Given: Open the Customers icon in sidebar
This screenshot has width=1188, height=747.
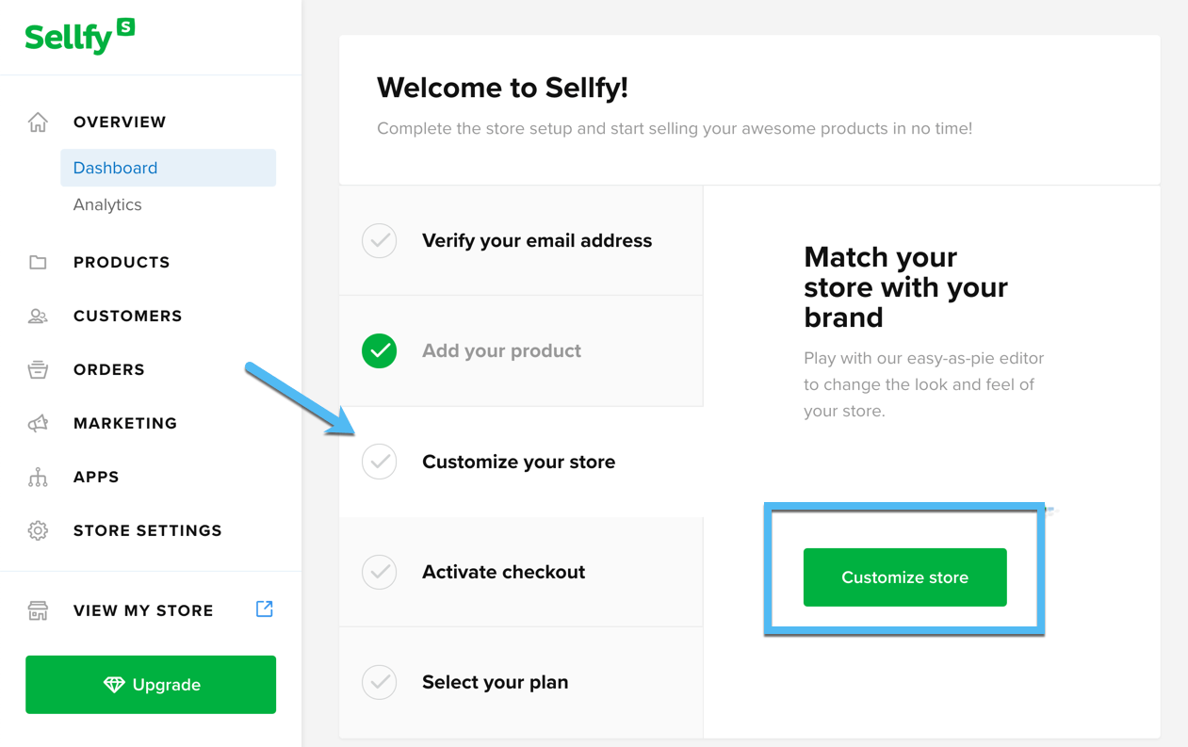Looking at the screenshot, I should tap(37, 315).
